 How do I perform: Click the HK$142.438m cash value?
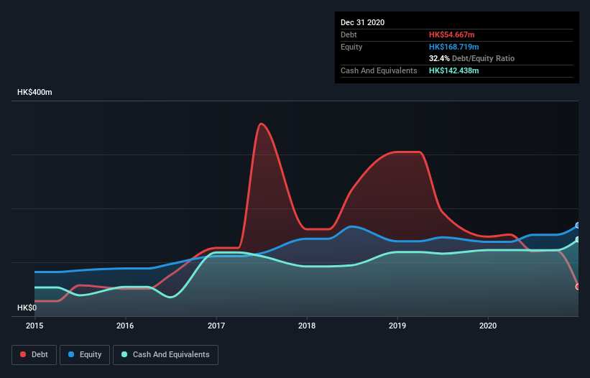point(453,70)
